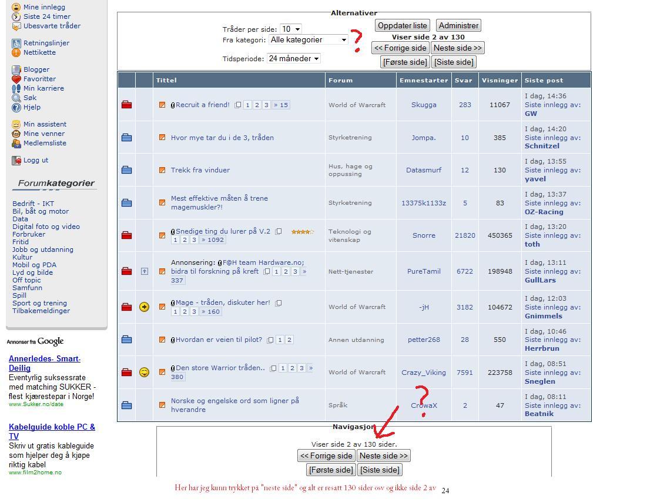Open the Digital foto og video category
Viewport: 657px width, 502px height.
(x=46, y=227)
